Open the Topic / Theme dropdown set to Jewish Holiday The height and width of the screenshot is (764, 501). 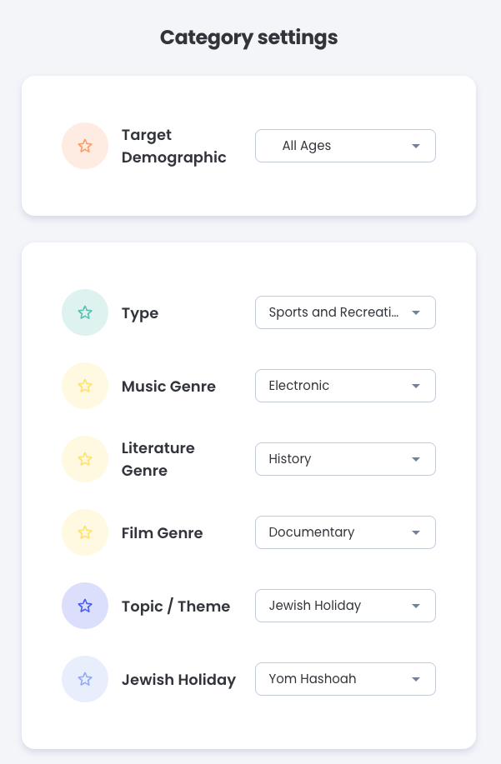[x=345, y=606]
